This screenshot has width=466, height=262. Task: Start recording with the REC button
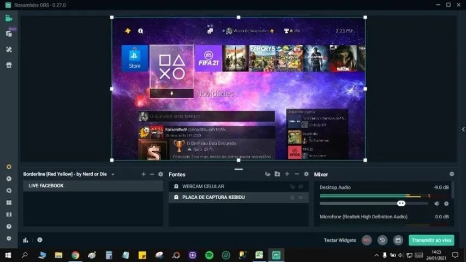[x=367, y=240]
